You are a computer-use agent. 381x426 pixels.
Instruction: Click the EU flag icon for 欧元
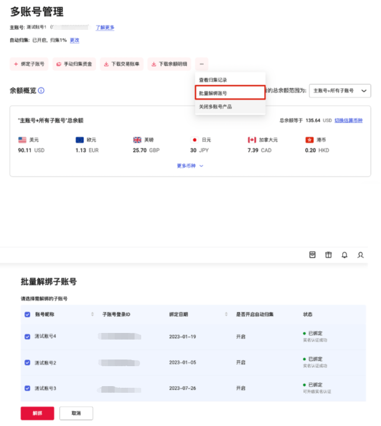coord(80,140)
